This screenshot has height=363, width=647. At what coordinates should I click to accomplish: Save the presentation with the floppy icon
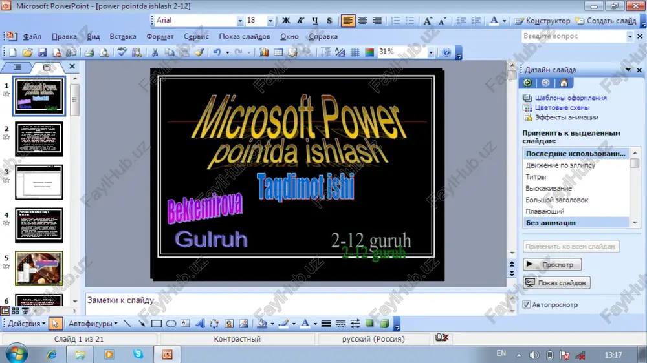[42, 52]
